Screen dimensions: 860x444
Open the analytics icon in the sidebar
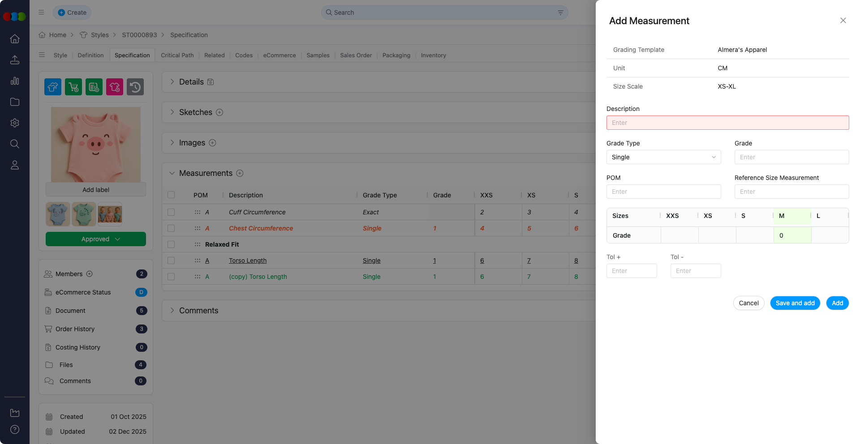point(15,81)
